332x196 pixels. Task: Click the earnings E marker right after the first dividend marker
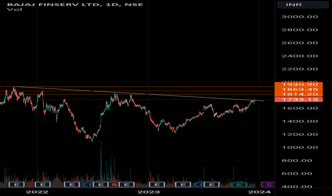[x=101, y=185]
